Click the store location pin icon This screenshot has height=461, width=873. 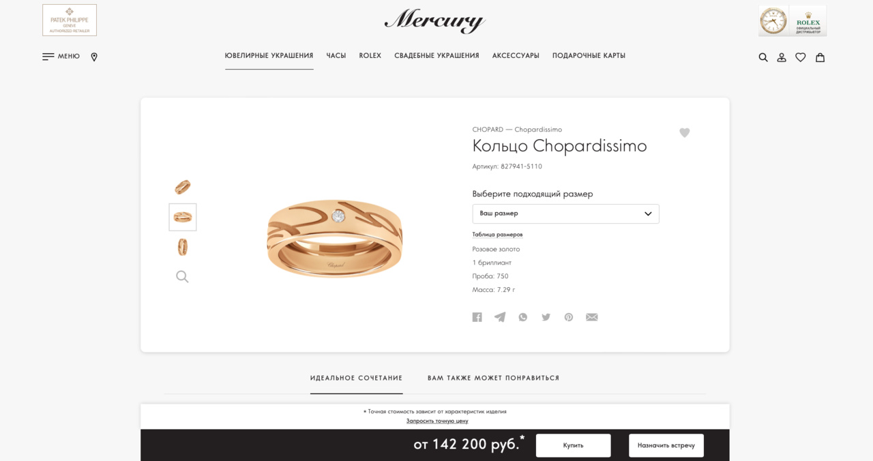(x=94, y=57)
